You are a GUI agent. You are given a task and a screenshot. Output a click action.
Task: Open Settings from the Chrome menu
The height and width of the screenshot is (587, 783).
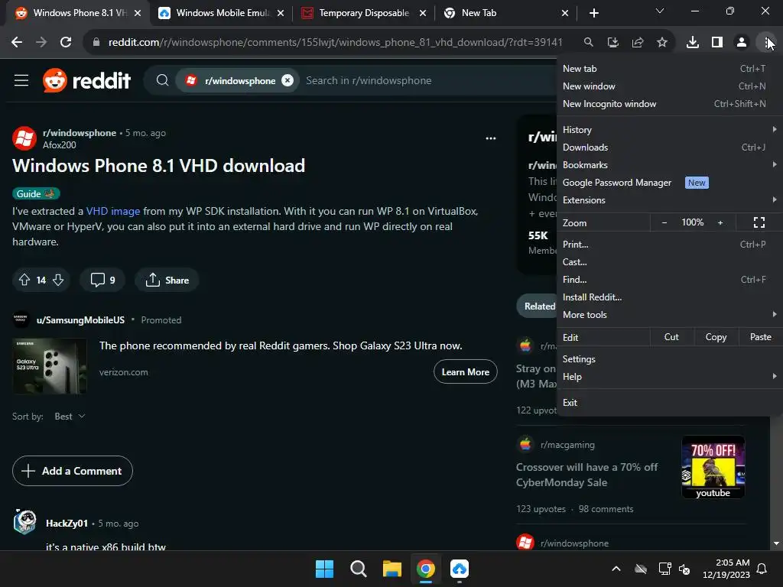pos(668,359)
